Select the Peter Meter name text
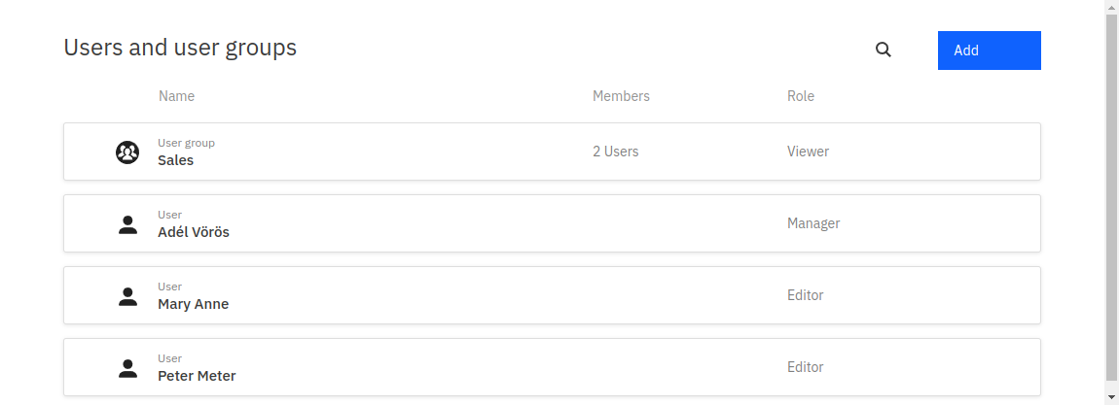Screen dimensions: 1119x405 [x=197, y=376]
